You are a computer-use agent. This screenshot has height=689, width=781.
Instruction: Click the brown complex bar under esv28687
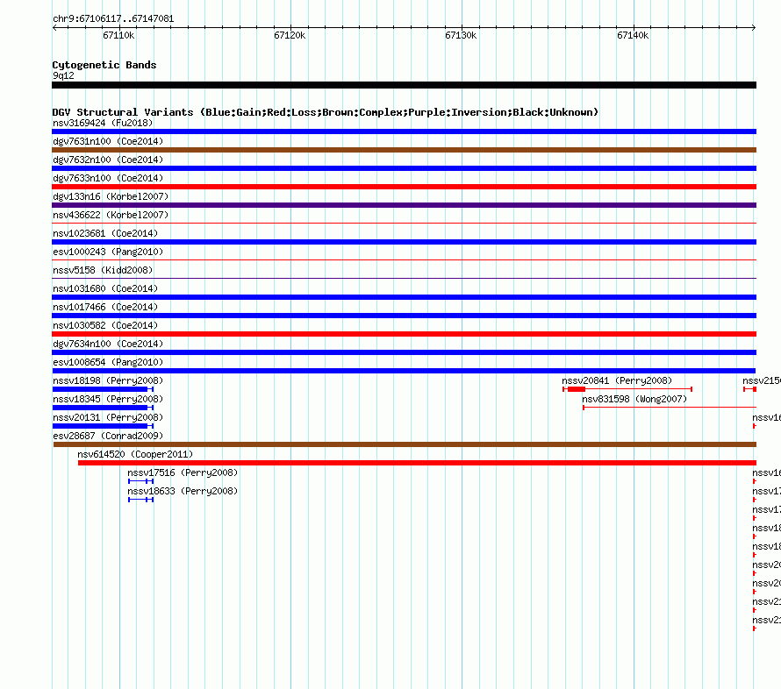(x=405, y=444)
